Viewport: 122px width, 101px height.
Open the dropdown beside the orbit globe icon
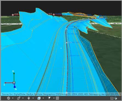pyautogui.click(x=33, y=98)
